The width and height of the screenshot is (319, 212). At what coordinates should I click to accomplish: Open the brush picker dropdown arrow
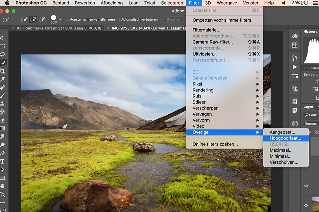(x=60, y=20)
